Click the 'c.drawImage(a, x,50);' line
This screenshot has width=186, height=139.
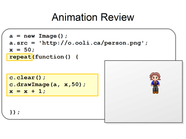(x=47, y=85)
